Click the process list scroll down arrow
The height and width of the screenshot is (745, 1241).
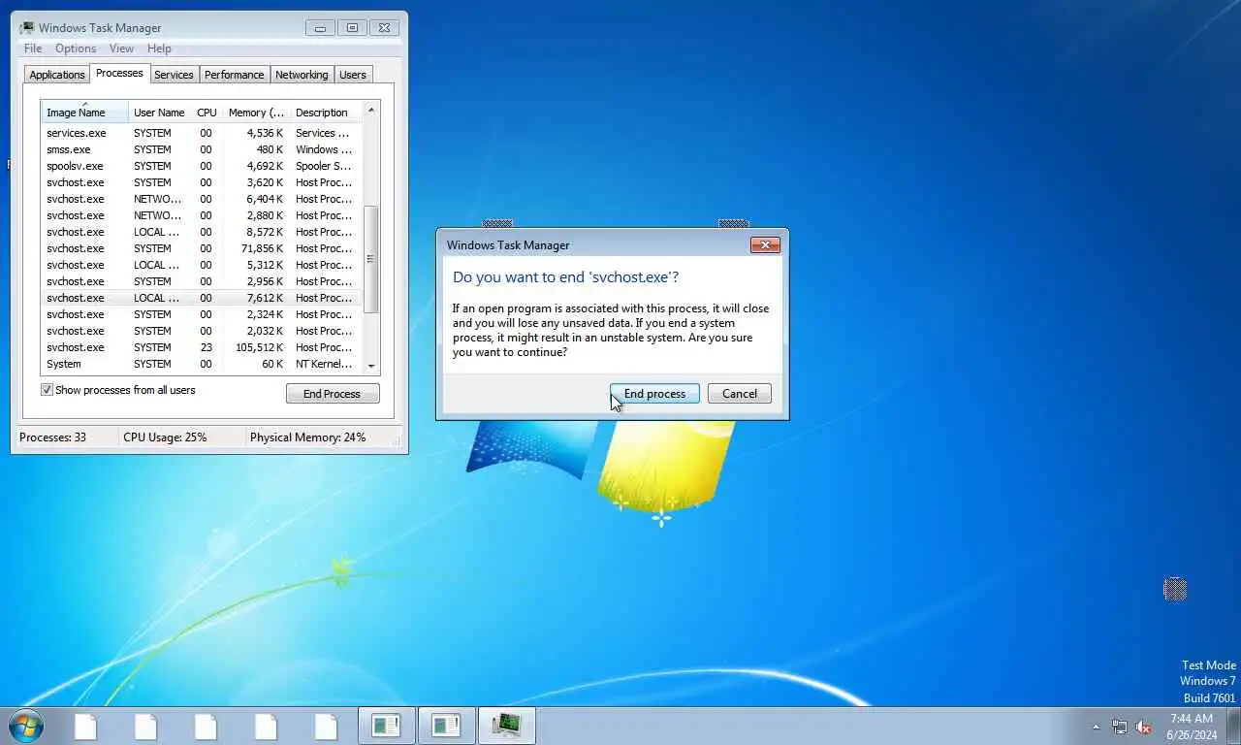click(x=371, y=366)
